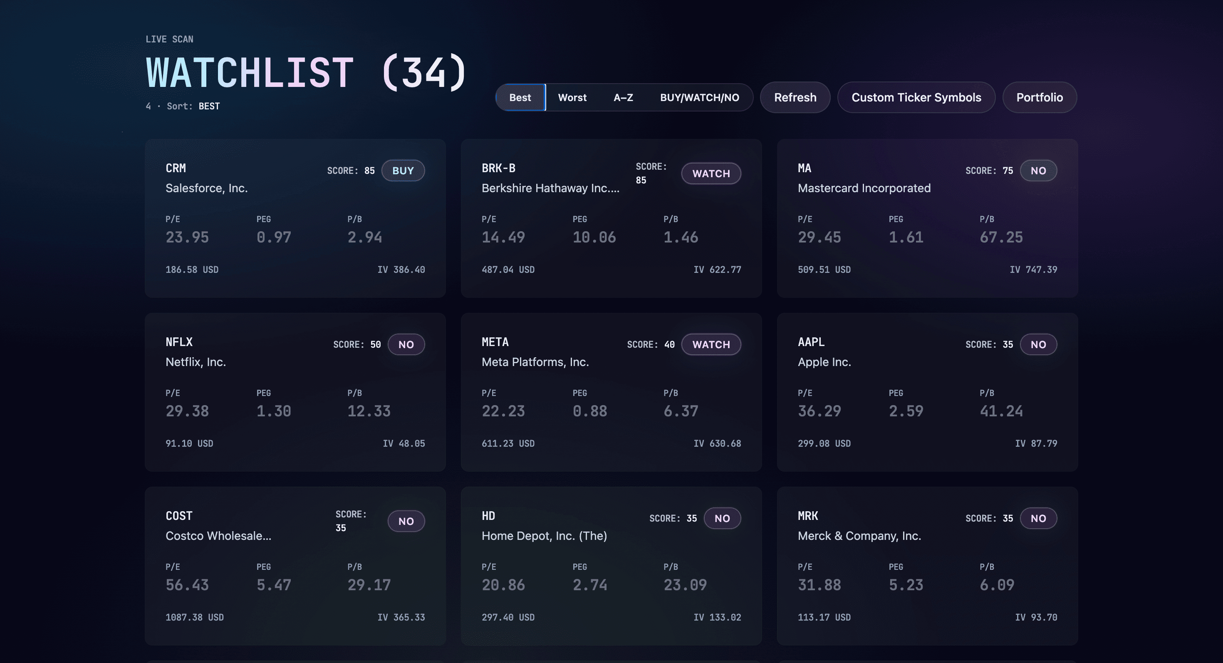Click META PEG value 0.88

[590, 411]
